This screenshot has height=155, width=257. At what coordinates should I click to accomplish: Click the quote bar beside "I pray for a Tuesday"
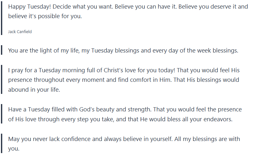pyautogui.click(x=2, y=80)
